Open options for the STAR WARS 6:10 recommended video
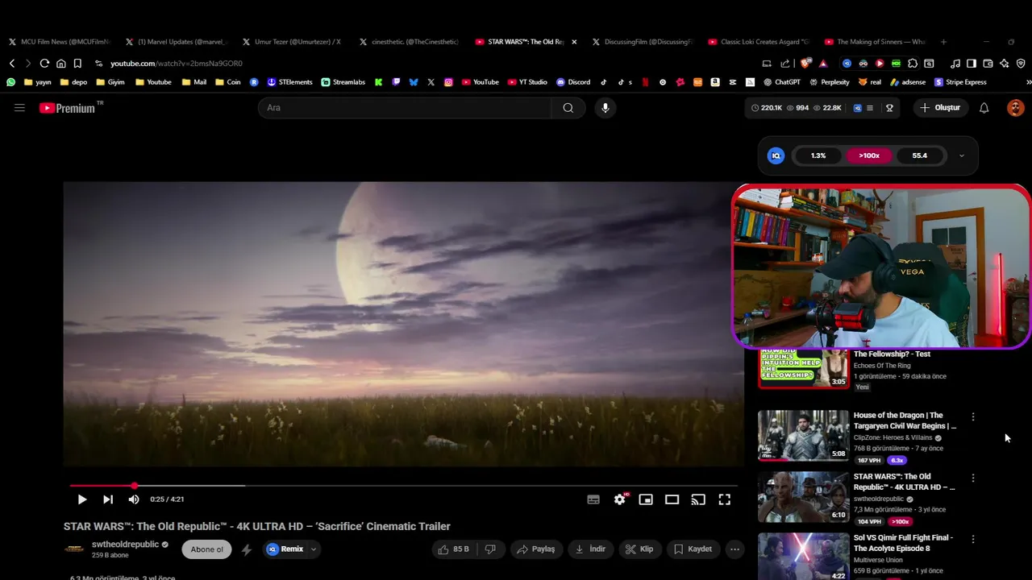 click(x=973, y=478)
